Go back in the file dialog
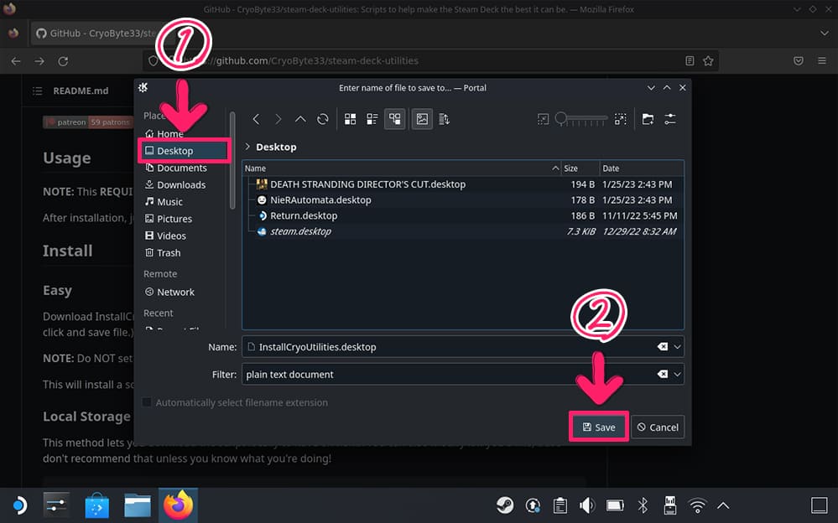The image size is (838, 523). pyautogui.click(x=256, y=119)
